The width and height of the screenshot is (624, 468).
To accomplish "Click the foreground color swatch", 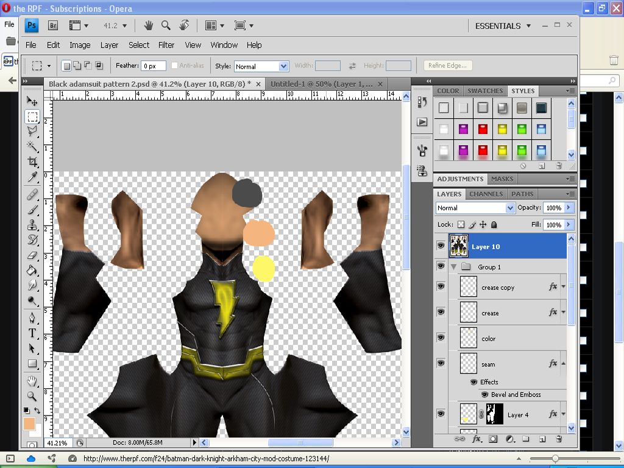I will [29, 424].
